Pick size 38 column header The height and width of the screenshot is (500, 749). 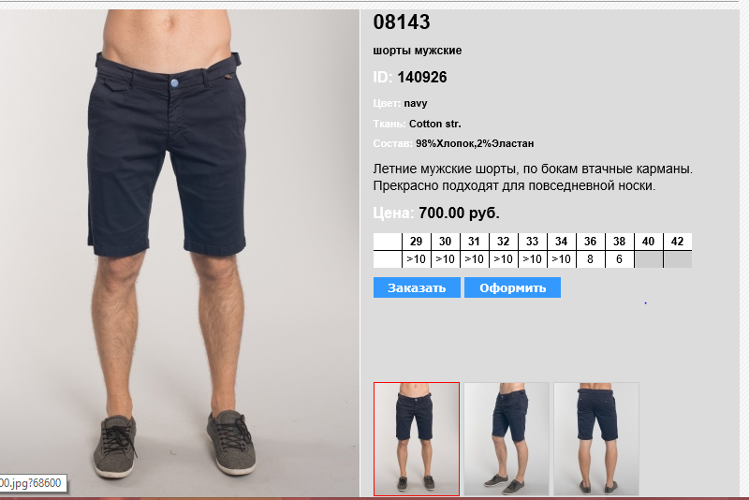[620, 242]
